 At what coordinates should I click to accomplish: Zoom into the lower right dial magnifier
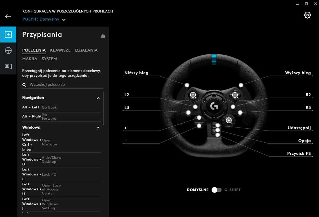229,120
